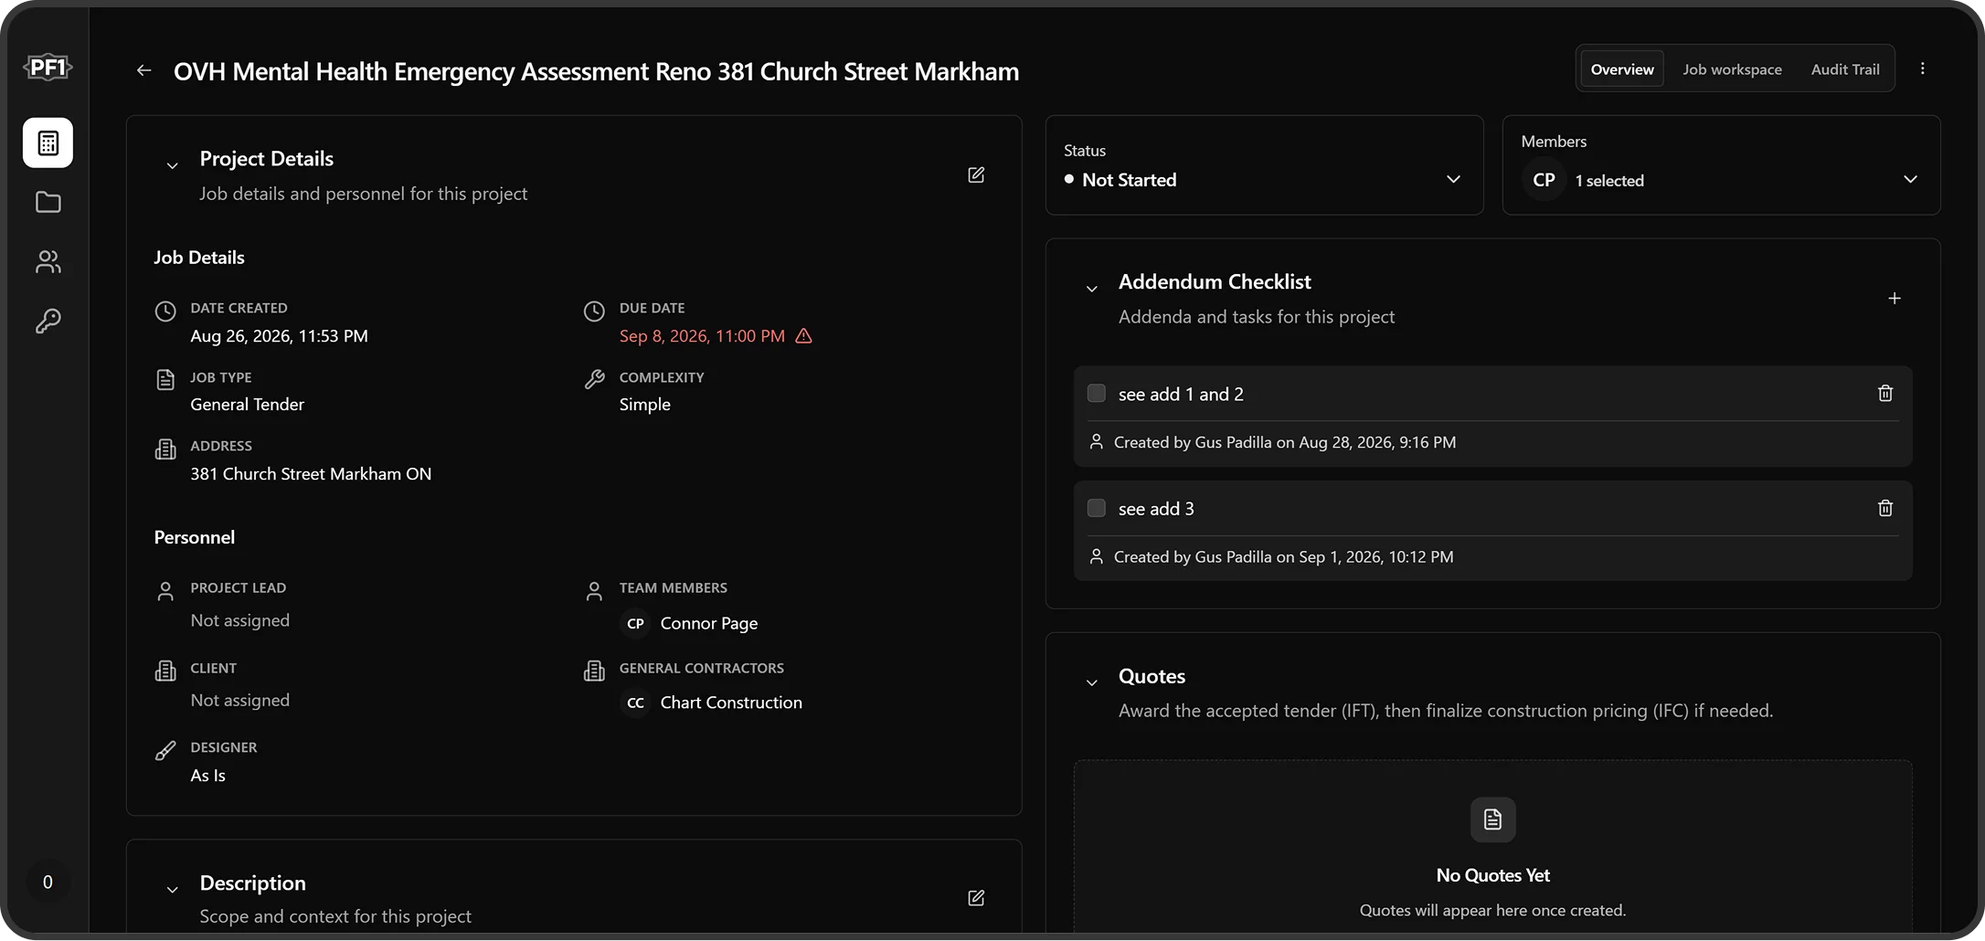Viewport: 1985px width, 941px height.
Task: Click the Connor Page team member
Action: tap(709, 623)
